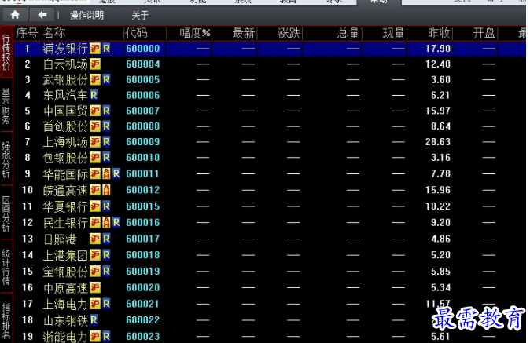Click the AH icon next to 皖通高速

tap(106, 190)
